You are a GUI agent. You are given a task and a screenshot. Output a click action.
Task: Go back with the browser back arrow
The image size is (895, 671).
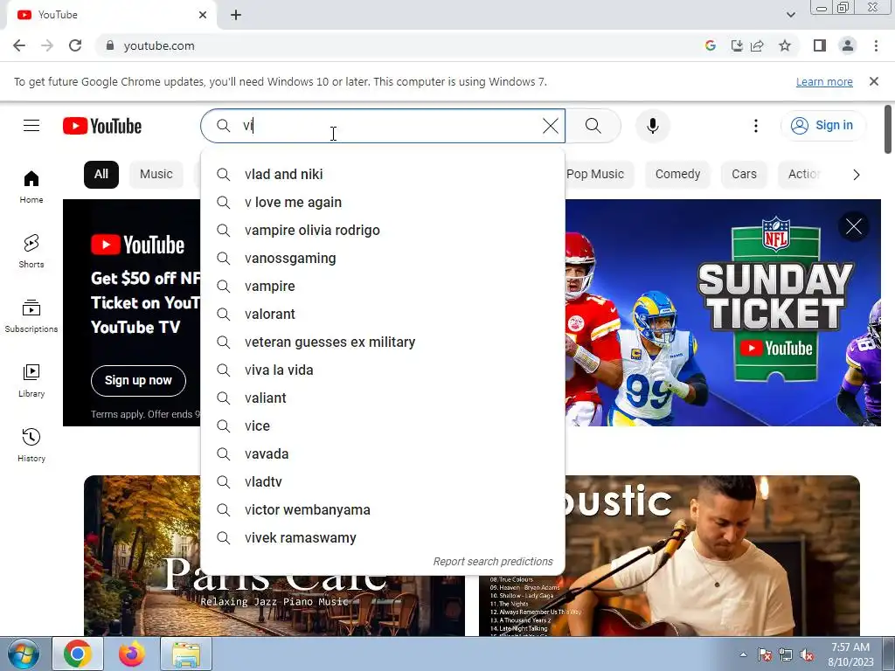19,45
